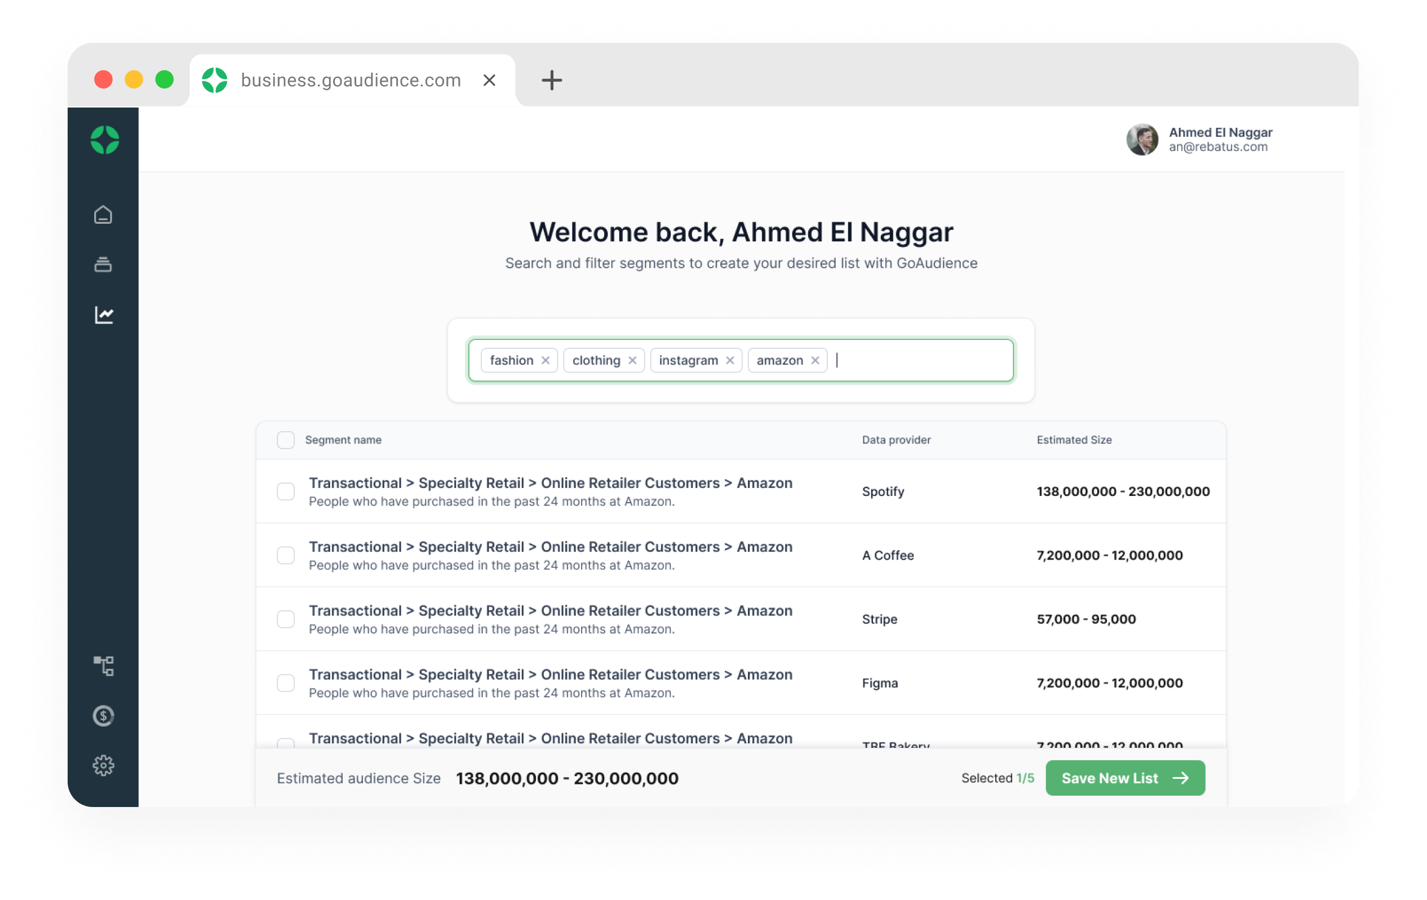Click the segment description in Figma row
This screenshot has width=1427, height=900.
[x=491, y=693]
